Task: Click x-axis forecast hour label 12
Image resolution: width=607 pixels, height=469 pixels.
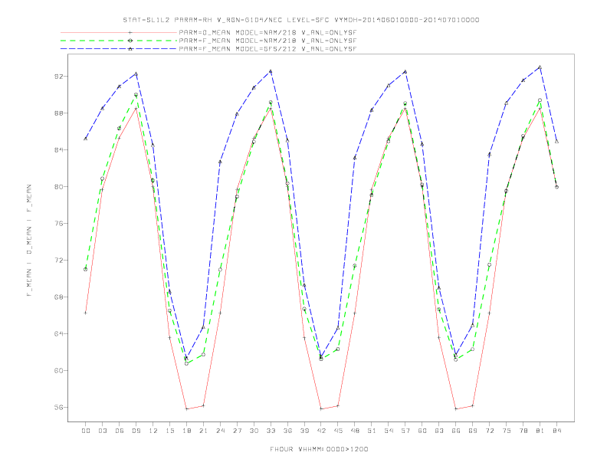Action: coord(153,431)
